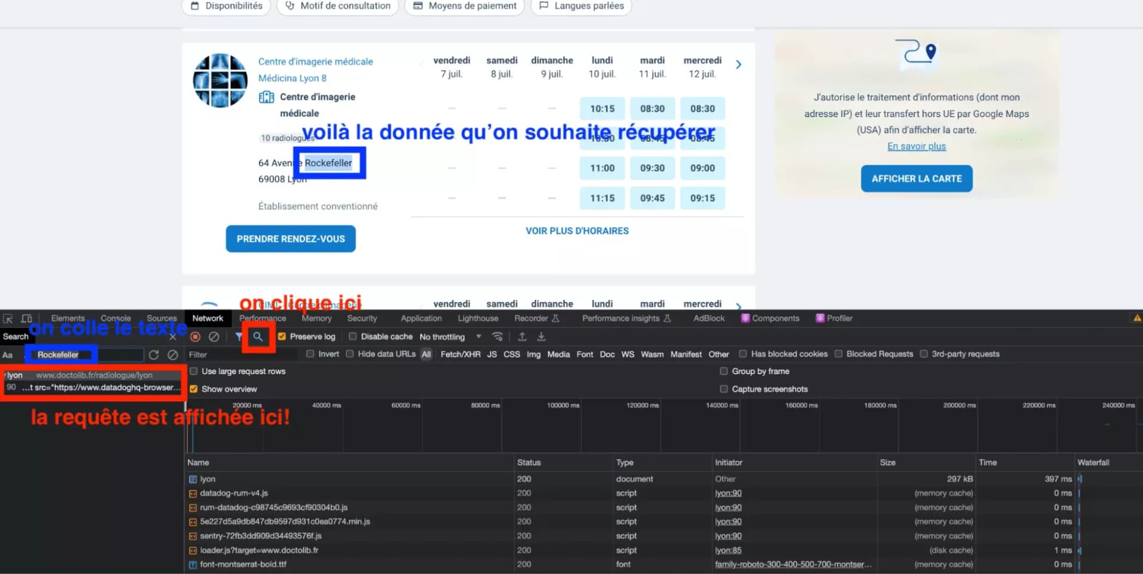Image resolution: width=1143 pixels, height=574 pixels.
Task: Stop recording with the red record icon
Action: pyautogui.click(x=196, y=337)
